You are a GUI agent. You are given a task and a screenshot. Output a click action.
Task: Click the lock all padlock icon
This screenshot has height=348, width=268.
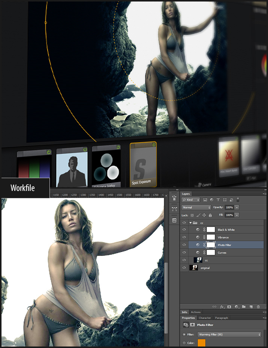click(x=210, y=215)
